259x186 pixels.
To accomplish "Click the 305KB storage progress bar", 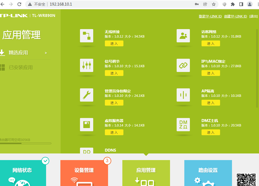I will click(25, 143).
